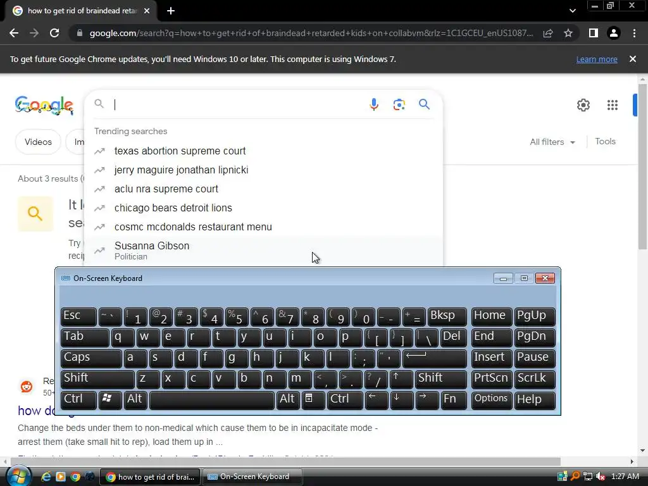Dismiss the Windows 7 update infobar
This screenshot has height=486, width=648.
(x=633, y=59)
